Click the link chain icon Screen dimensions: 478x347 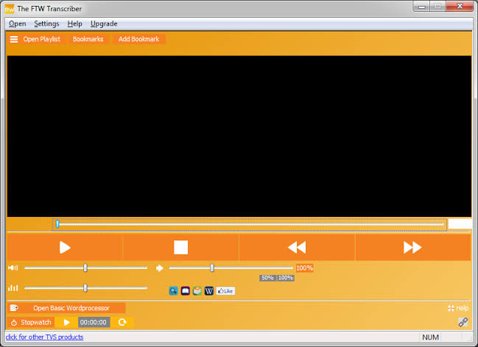(463, 322)
